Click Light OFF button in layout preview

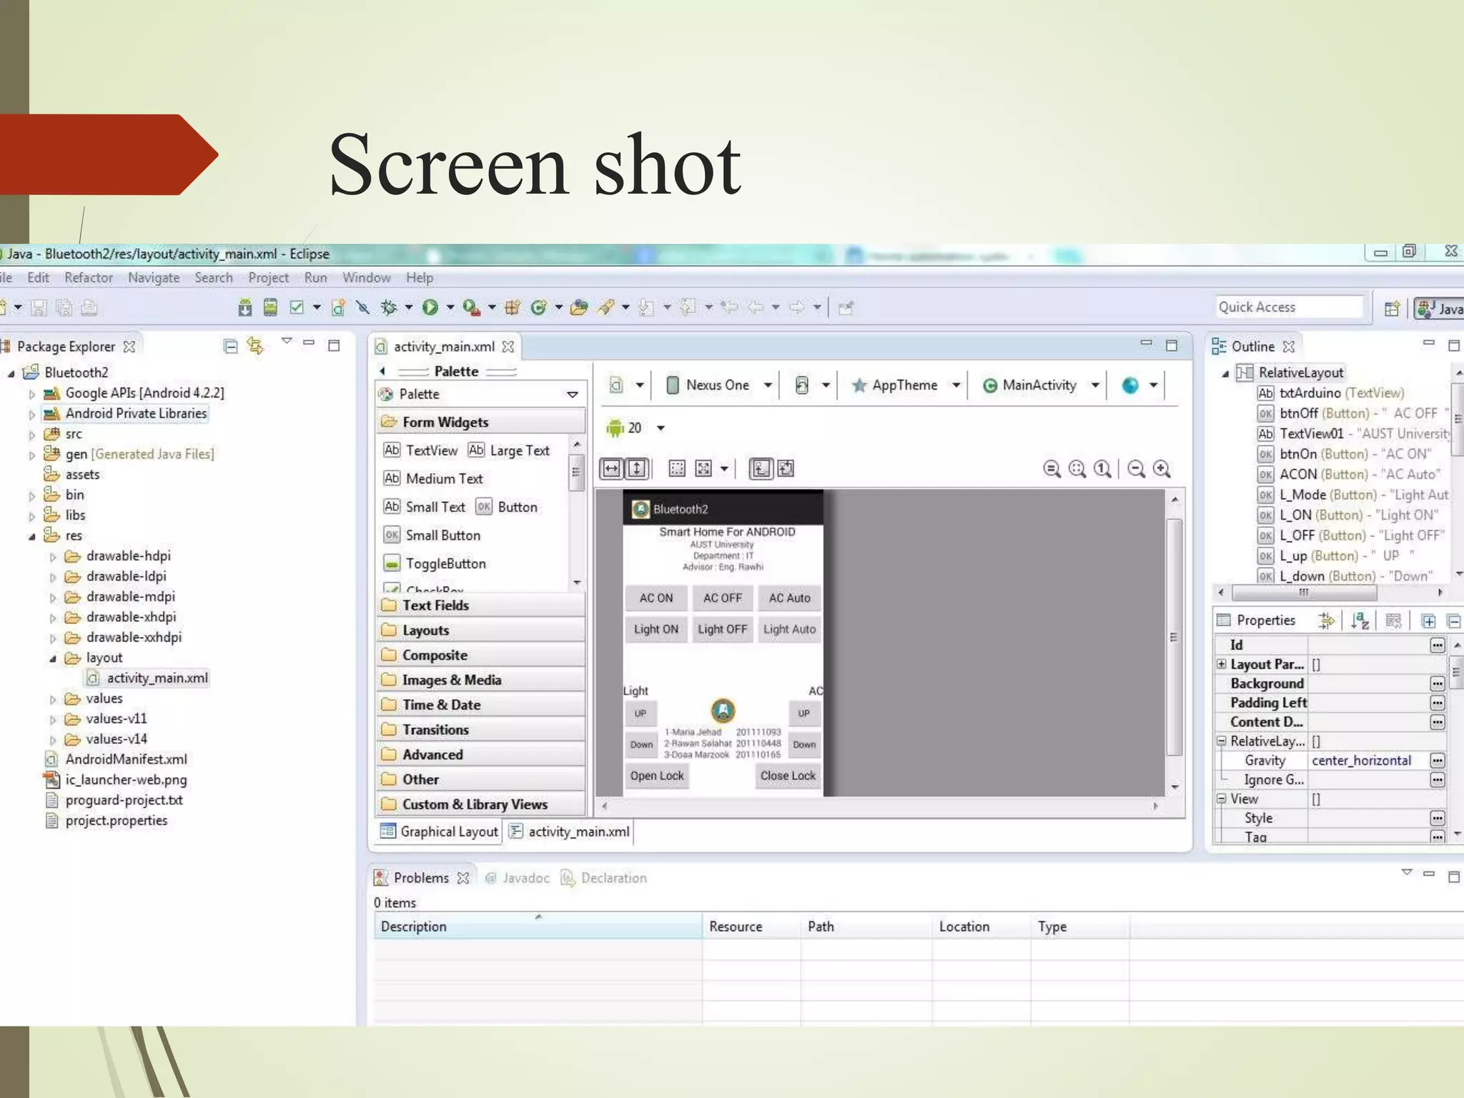click(722, 629)
